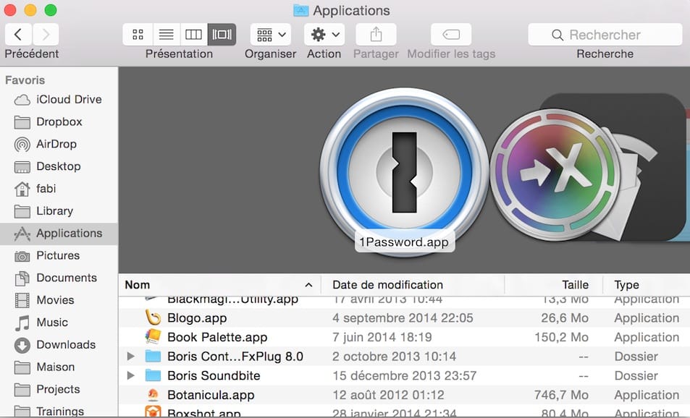
Task: Open iCloud Drive in sidebar
Action: [59, 99]
